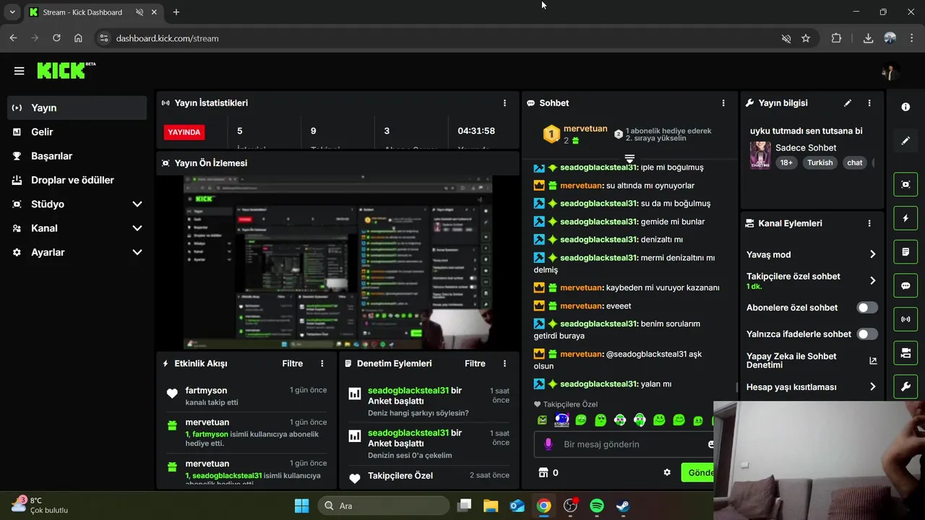
Task: Open Droplar ve ödüller page
Action: pos(77,180)
